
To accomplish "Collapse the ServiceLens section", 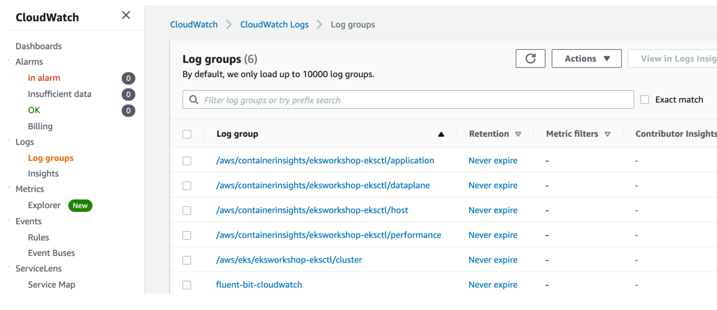I will click(9, 267).
